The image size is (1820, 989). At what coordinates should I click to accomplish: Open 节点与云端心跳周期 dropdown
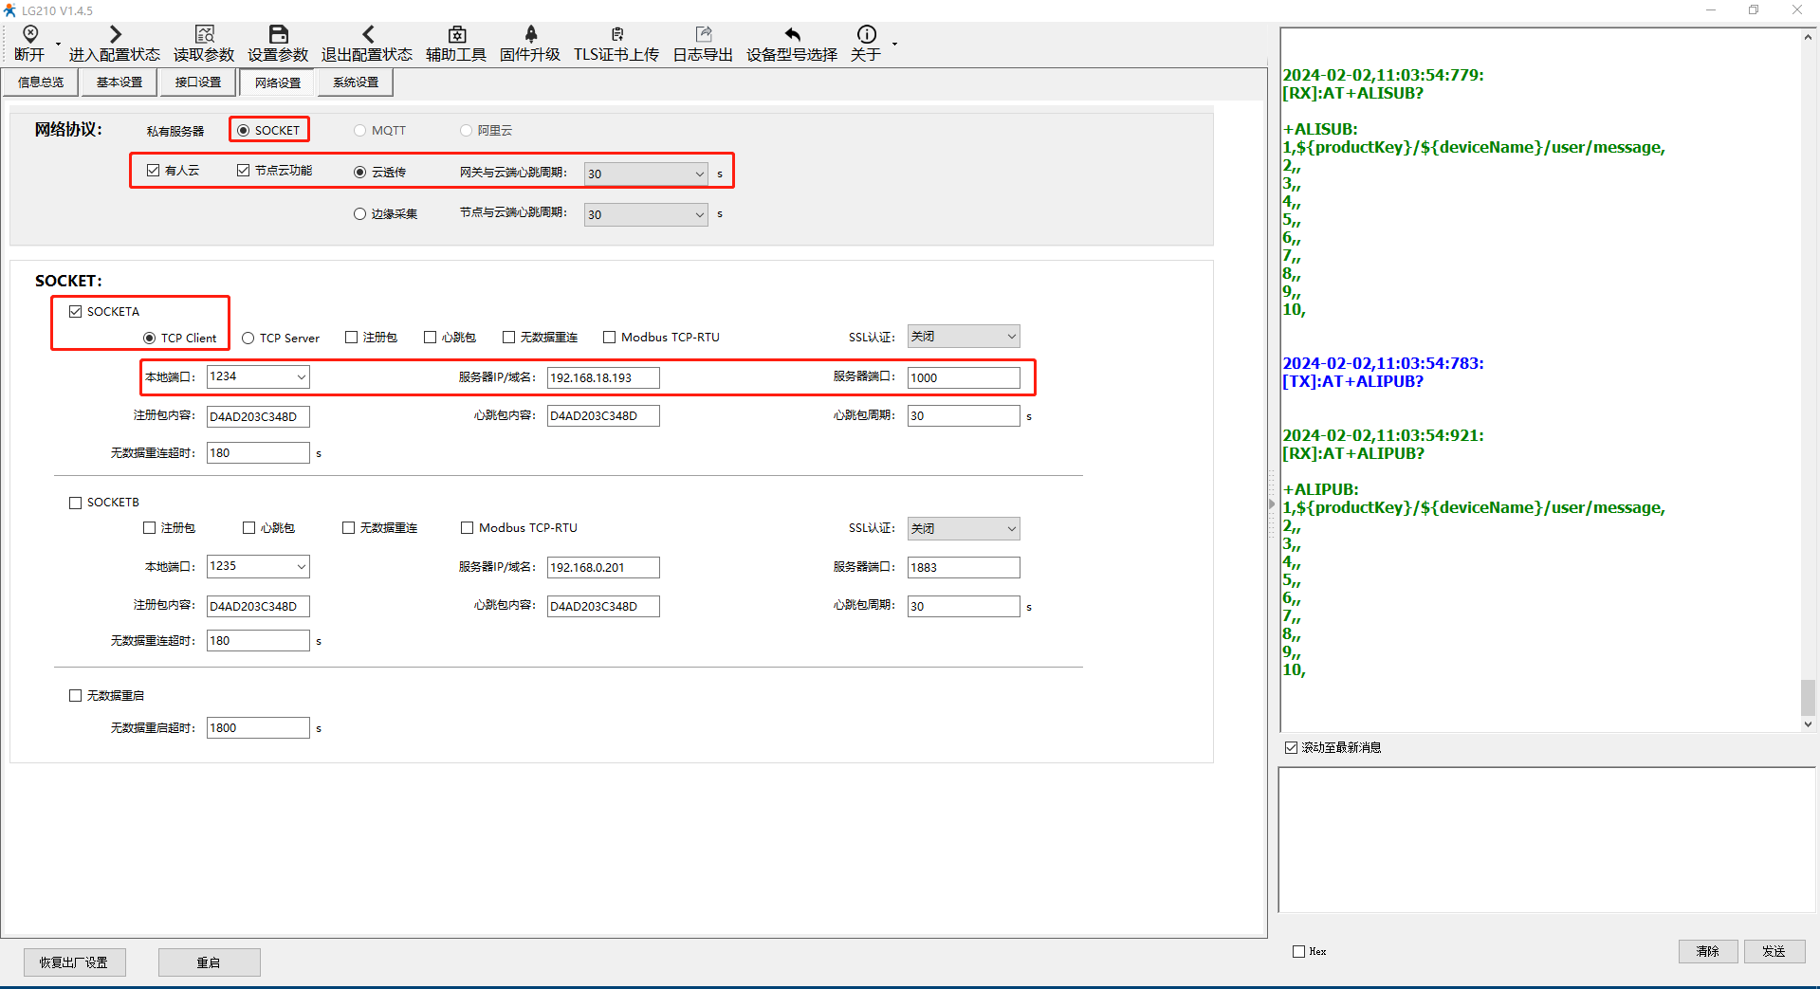tap(646, 214)
